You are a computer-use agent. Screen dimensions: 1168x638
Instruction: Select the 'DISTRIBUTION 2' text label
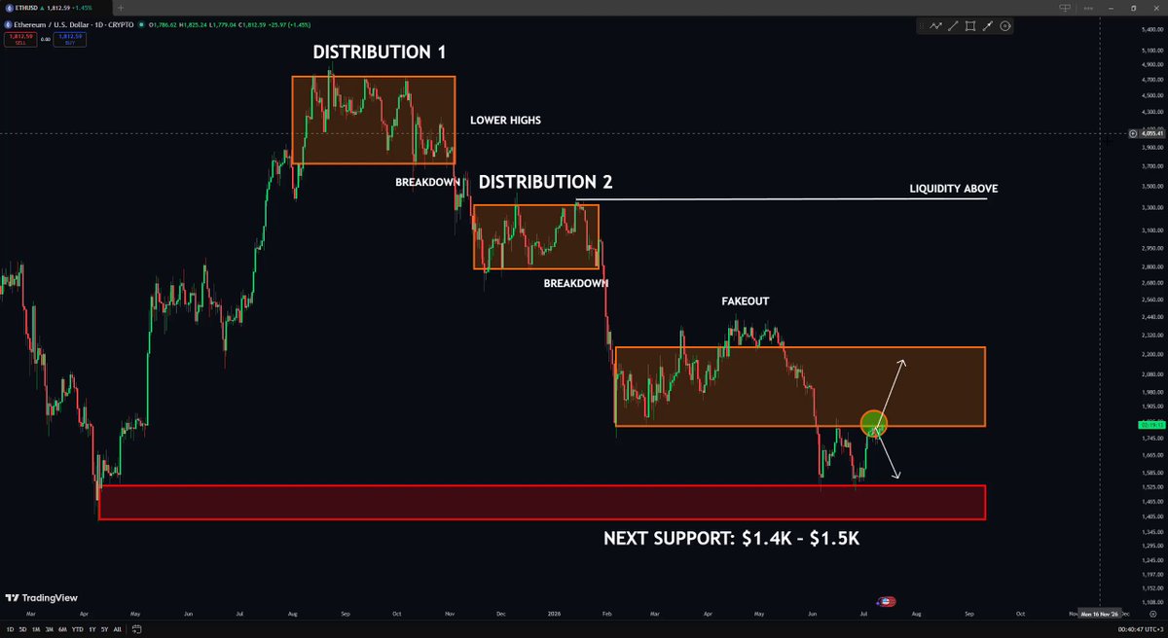(x=545, y=182)
